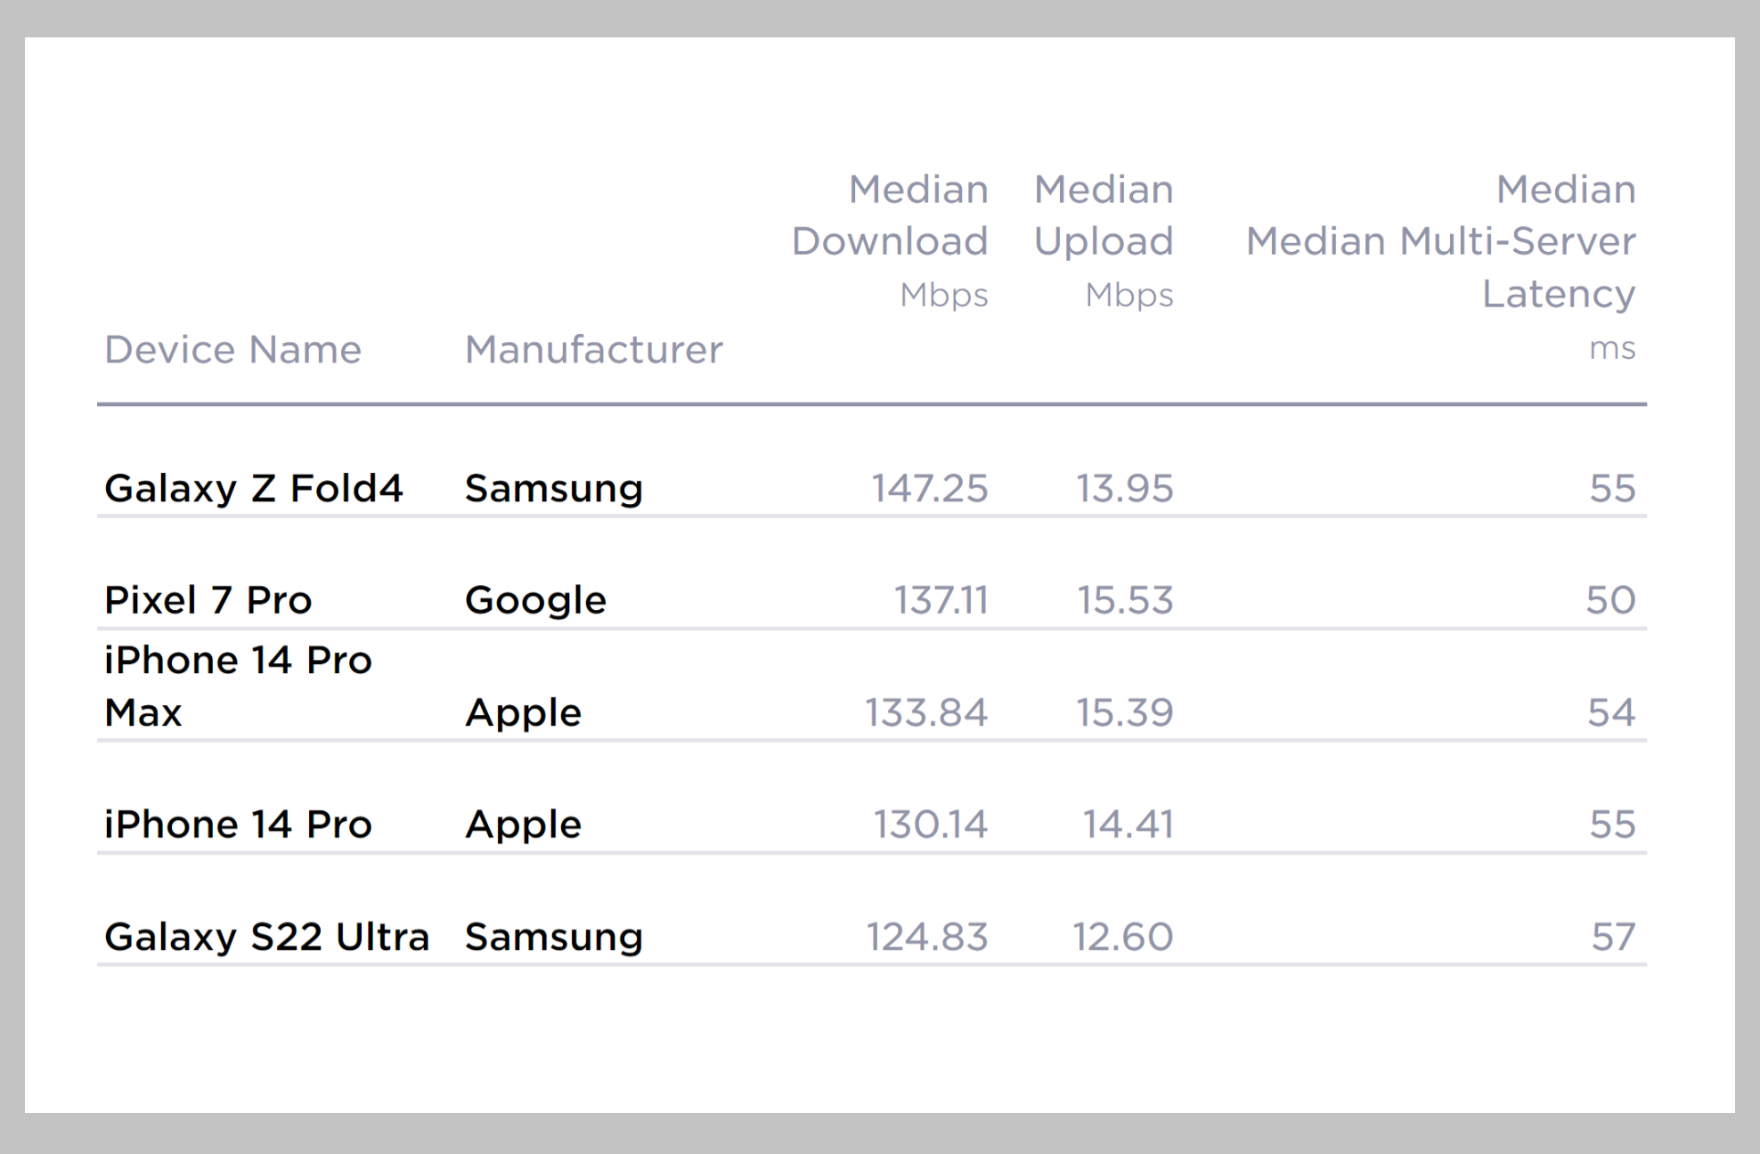Viewport: 1760px width, 1154px height.
Task: Click Samsung in the Galaxy S22 Ultra row
Action: click(x=554, y=937)
